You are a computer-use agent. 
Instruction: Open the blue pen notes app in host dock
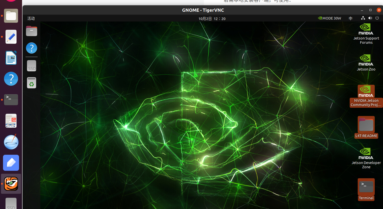[x=11, y=163]
